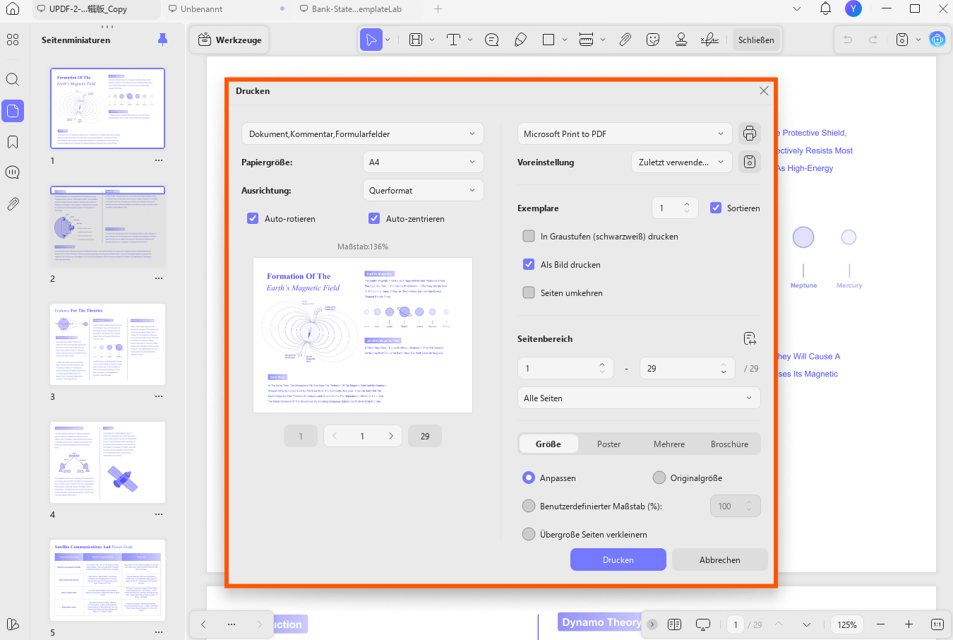This screenshot has width=953, height=640.
Task: Pin the Seitenminiaturen panel
Action: (x=162, y=40)
